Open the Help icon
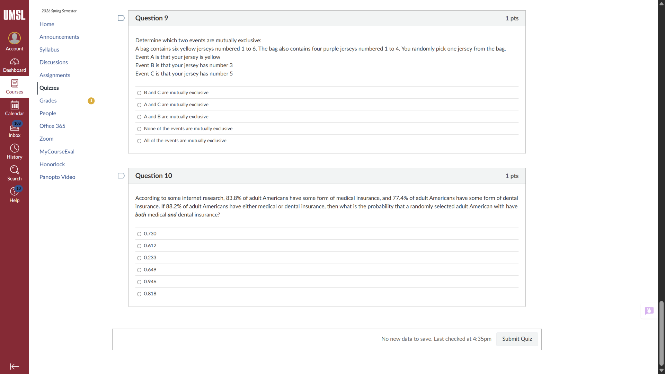This screenshot has width=665, height=374. [15, 192]
